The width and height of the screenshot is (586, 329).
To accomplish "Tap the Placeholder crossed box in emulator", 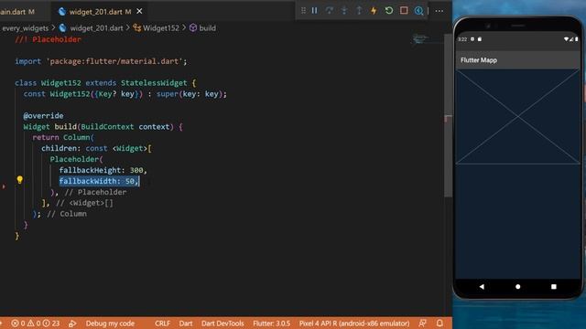I will point(517,117).
